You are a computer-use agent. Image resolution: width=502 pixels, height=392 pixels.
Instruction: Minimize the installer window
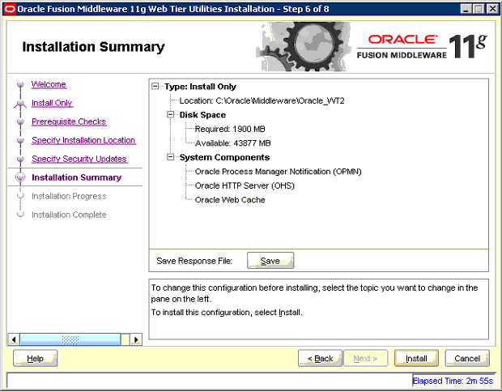(x=466, y=9)
